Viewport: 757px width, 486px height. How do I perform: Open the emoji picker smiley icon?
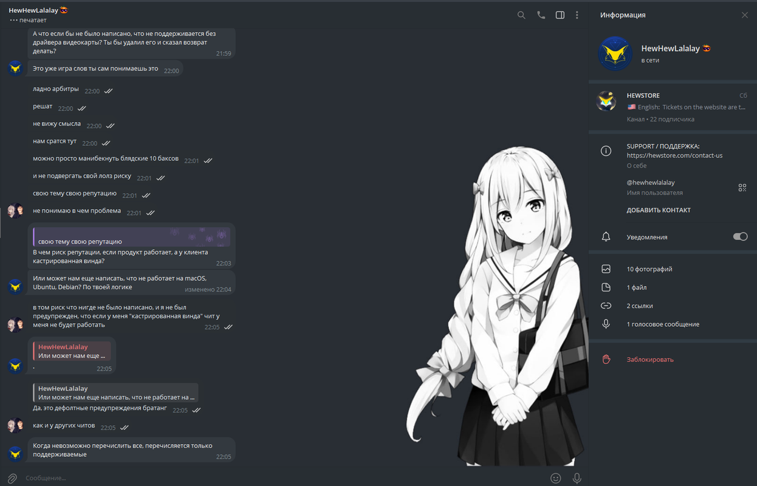click(555, 478)
